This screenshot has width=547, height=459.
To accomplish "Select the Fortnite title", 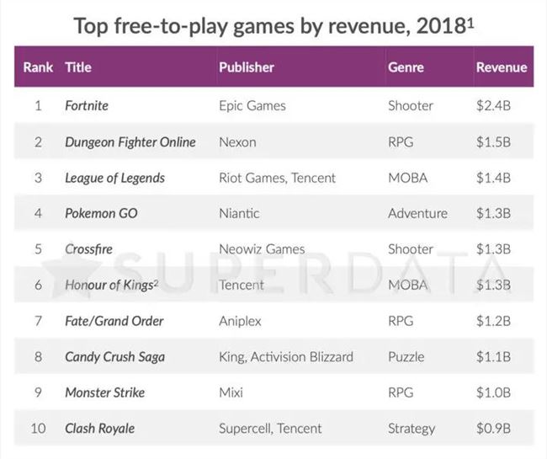I will [87, 106].
